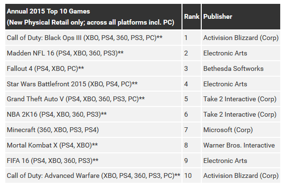The height and width of the screenshot is (189, 286).
Task: Click the Bethesda Softworks publisher cell
Action: tap(241, 68)
